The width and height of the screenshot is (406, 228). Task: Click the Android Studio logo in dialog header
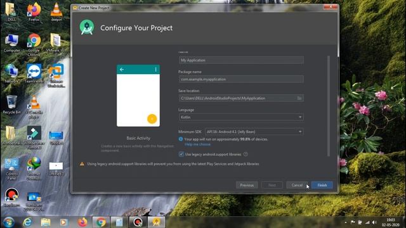[x=87, y=27]
